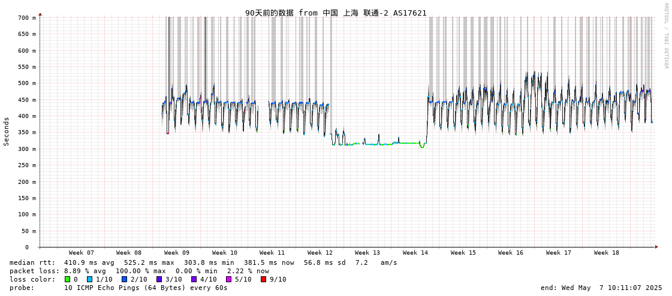The width and height of the screenshot is (672, 296).
Task: Click the Week 14 axis label
Action: click(x=415, y=253)
